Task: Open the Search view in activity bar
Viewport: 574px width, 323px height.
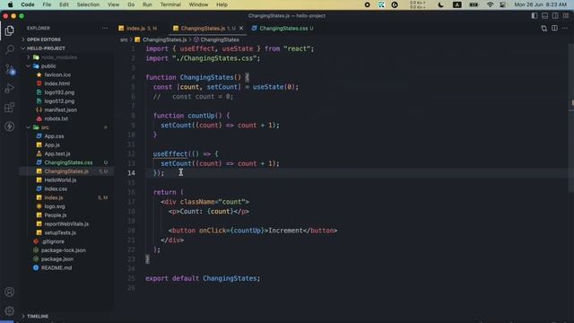Action: click(10, 49)
